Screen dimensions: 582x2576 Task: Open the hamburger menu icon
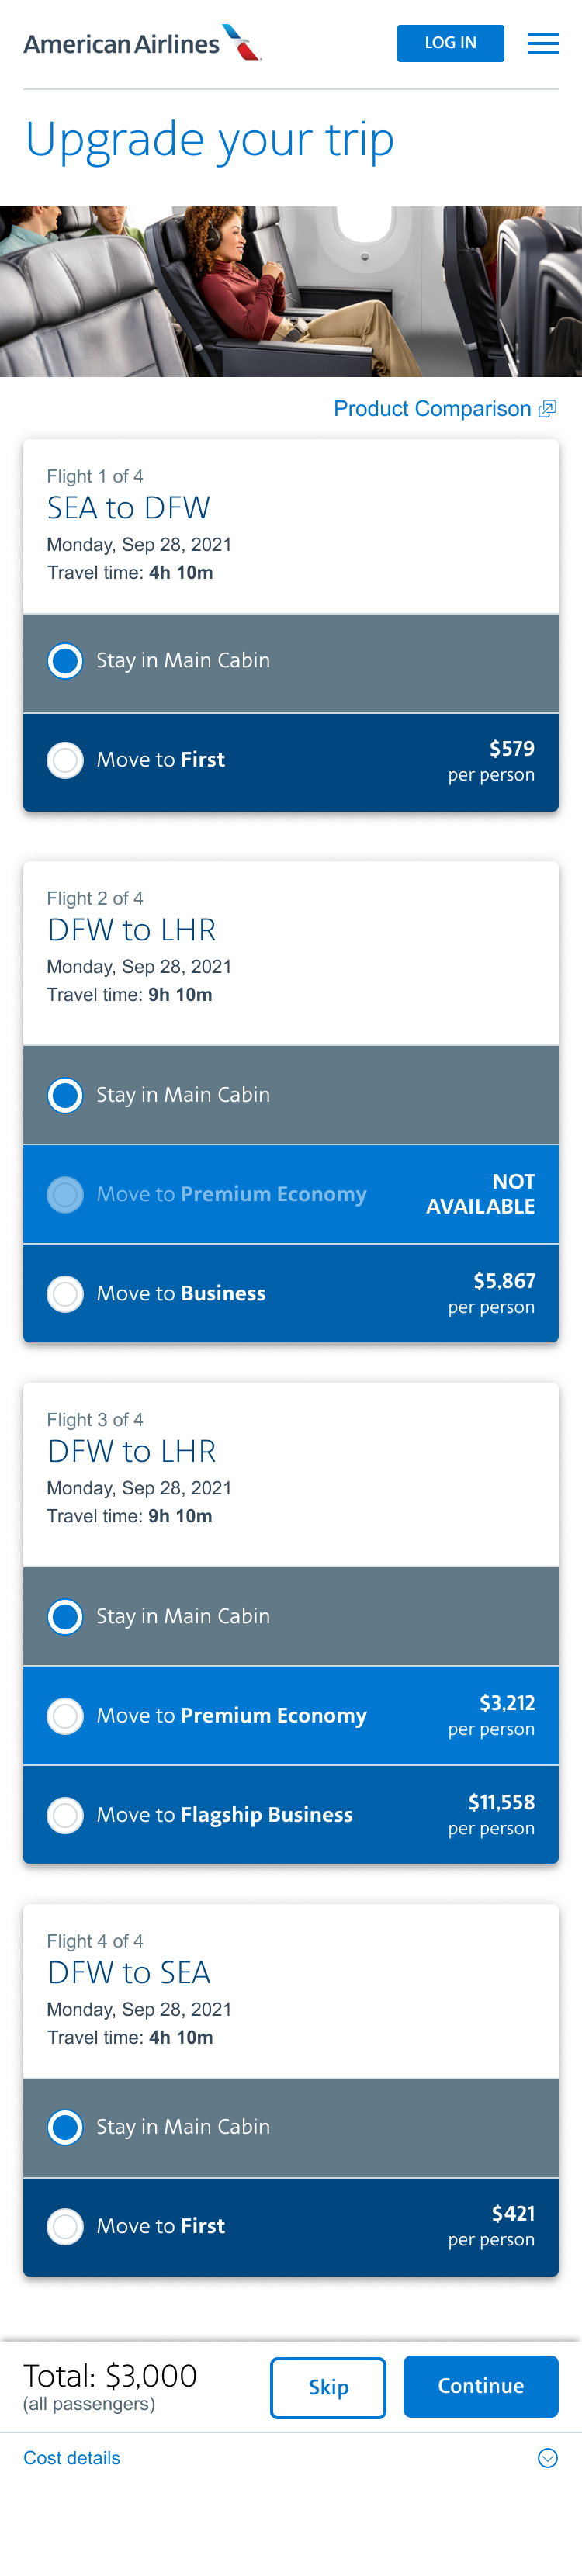click(542, 43)
